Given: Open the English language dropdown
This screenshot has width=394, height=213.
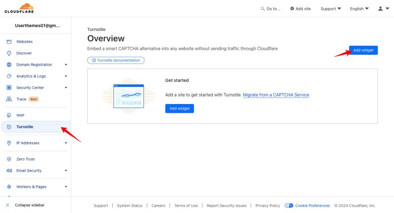Looking at the screenshot, I should (360, 8).
